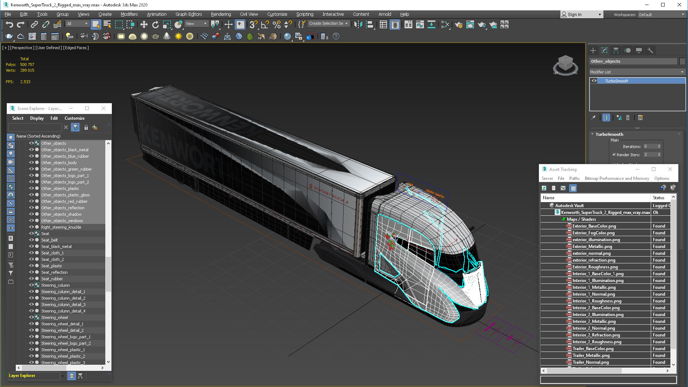The height and width of the screenshot is (387, 688).
Task: Toggle eye for Right_steering_knuckle
Action: click(31, 227)
